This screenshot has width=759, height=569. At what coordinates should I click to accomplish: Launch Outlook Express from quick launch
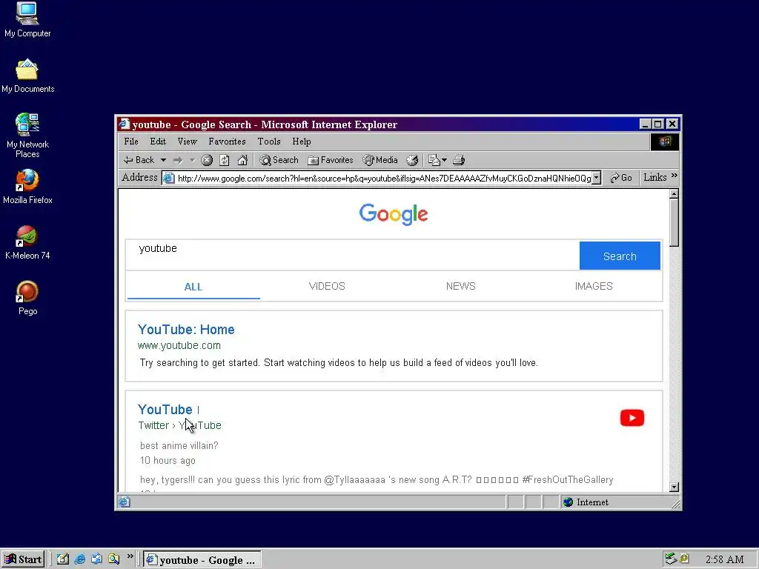coord(97,559)
